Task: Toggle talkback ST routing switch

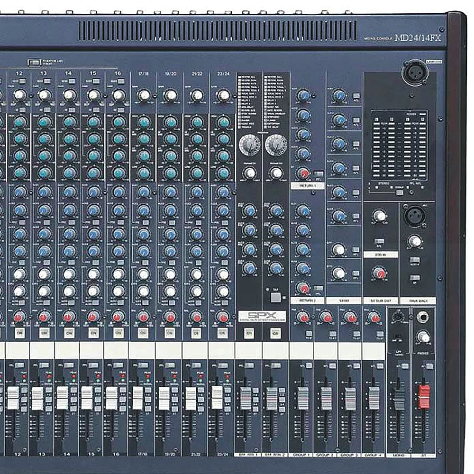Action: (x=414, y=277)
